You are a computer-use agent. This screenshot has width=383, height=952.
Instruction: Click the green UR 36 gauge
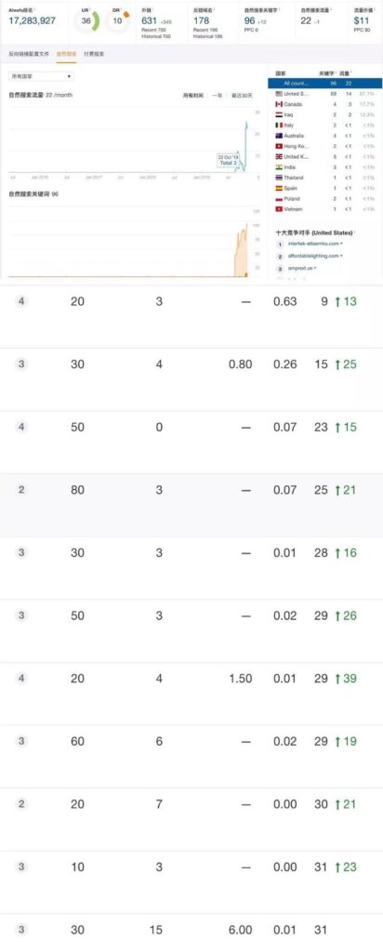point(86,20)
